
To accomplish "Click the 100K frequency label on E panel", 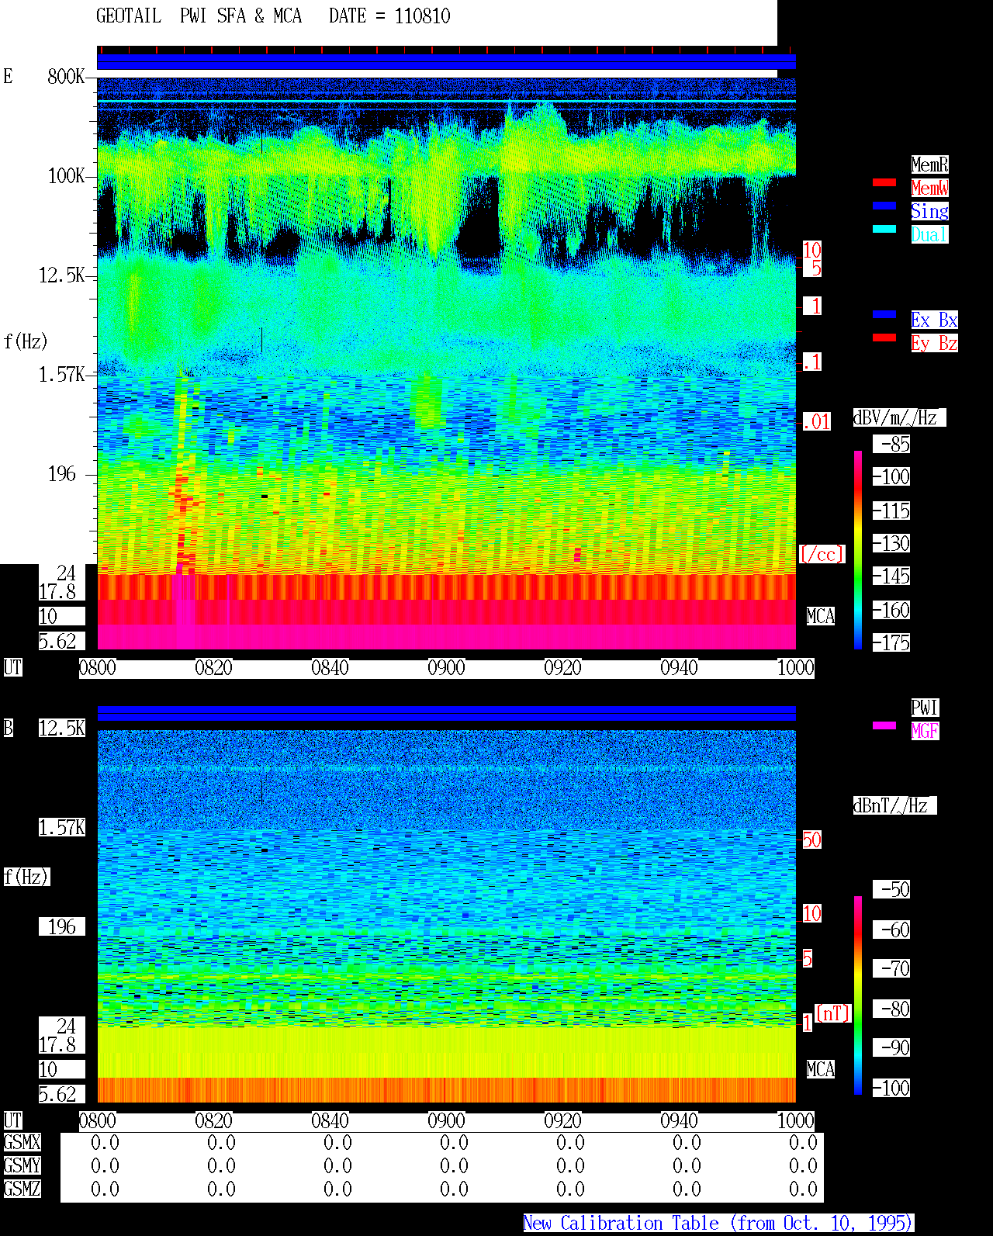I will [x=67, y=176].
